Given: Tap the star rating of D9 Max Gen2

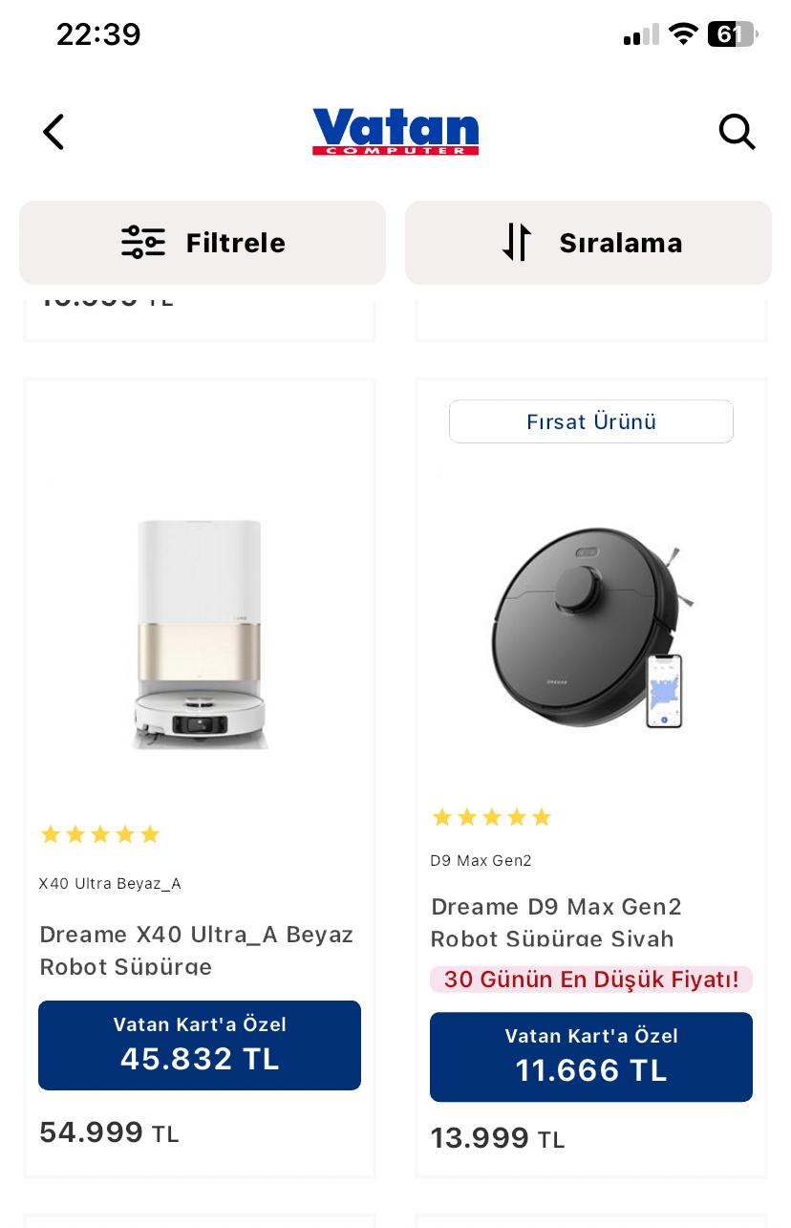Looking at the screenshot, I should pos(492,817).
